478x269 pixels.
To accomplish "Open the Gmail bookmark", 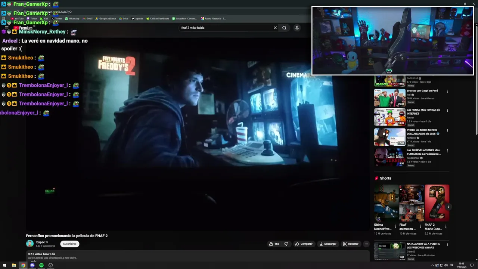I will [x=87, y=19].
